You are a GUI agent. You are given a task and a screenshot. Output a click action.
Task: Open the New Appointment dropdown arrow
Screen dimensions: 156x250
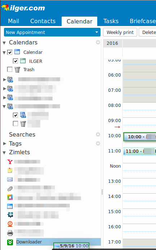(x=97, y=32)
